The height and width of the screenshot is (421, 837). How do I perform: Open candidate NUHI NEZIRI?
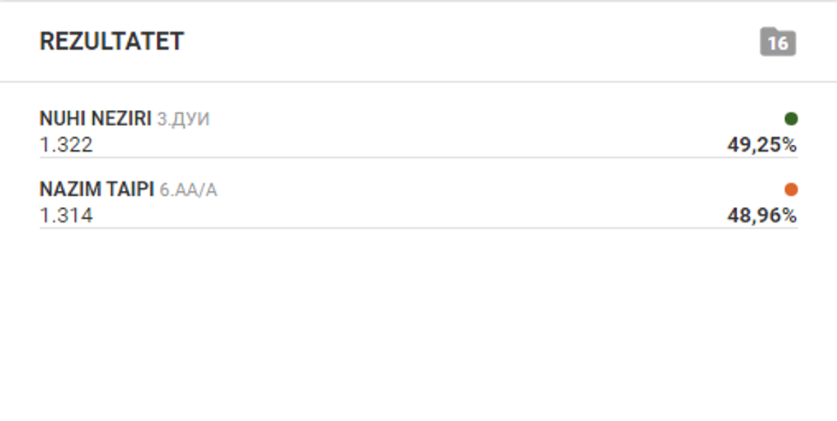point(96,119)
